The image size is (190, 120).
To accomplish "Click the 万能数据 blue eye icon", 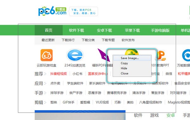I will tap(186, 55).
